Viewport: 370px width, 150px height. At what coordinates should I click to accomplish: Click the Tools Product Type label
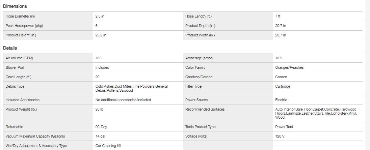(x=201, y=127)
